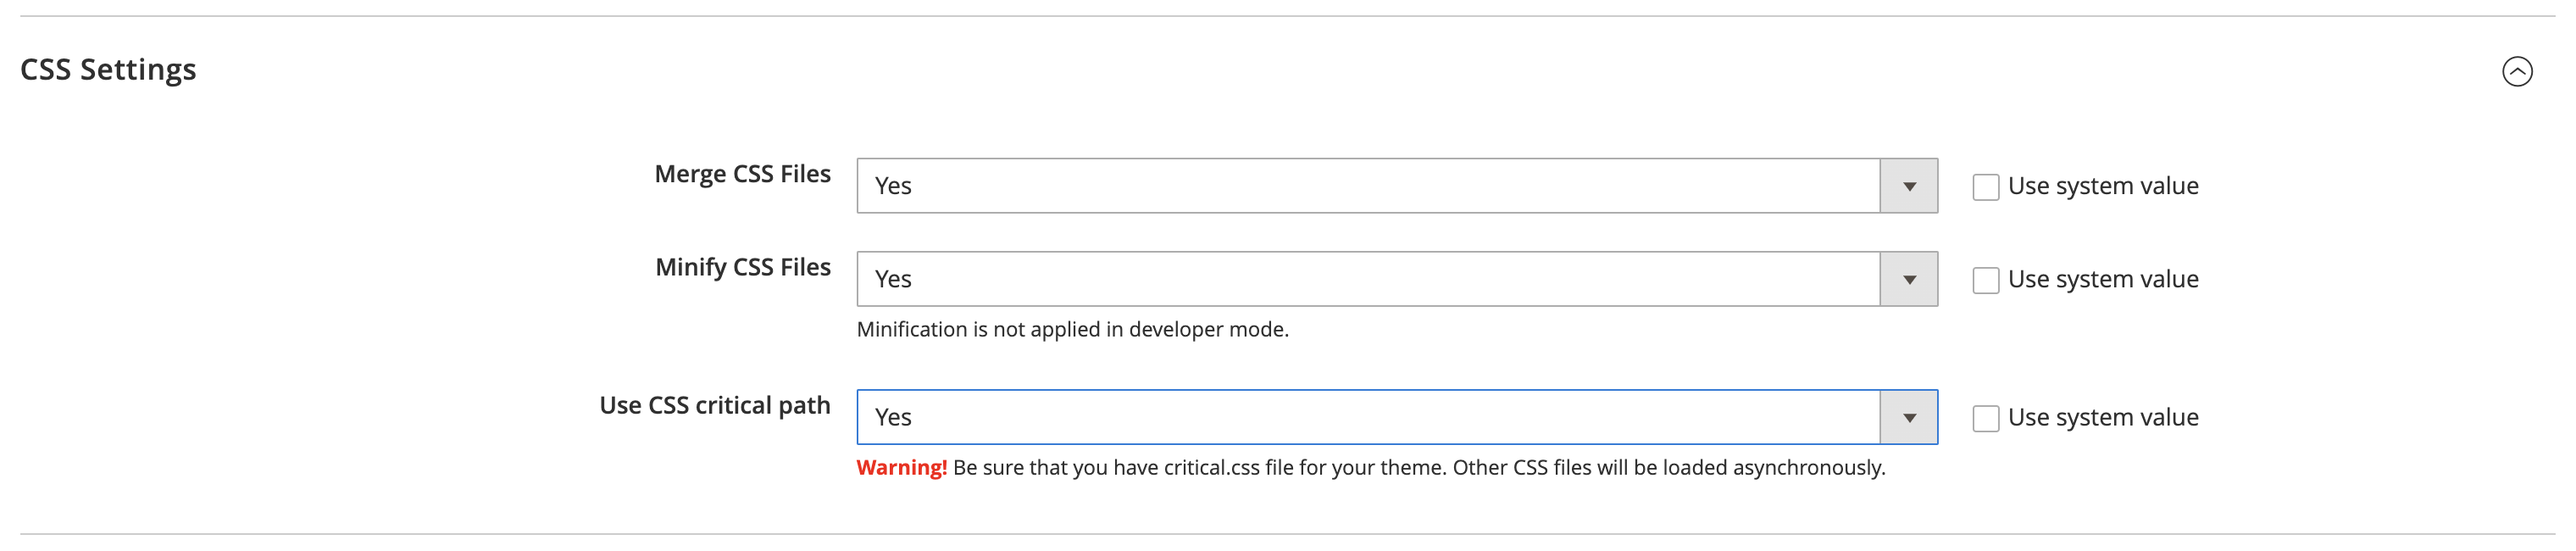This screenshot has height=551, width=2576.
Task: Click "Use system value" text beside Merge CSS Files
Action: pyautogui.click(x=2102, y=186)
